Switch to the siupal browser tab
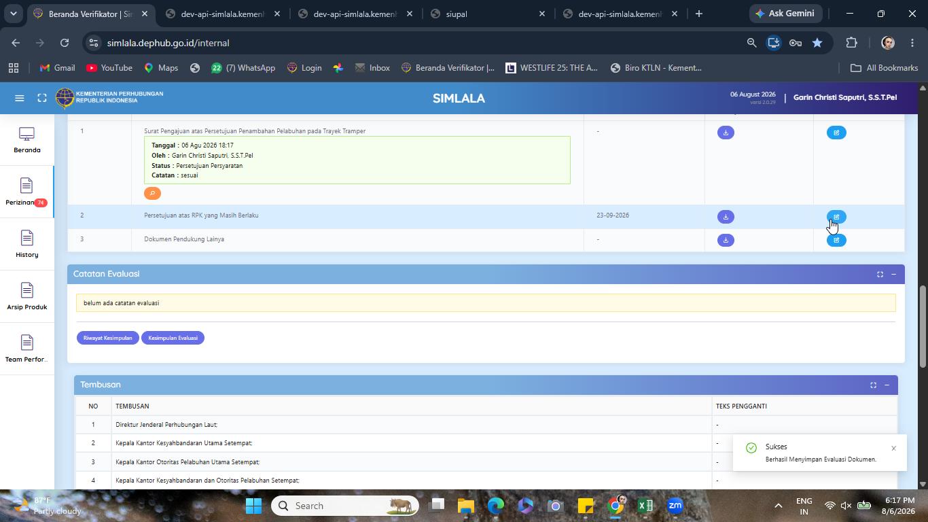 click(x=488, y=14)
